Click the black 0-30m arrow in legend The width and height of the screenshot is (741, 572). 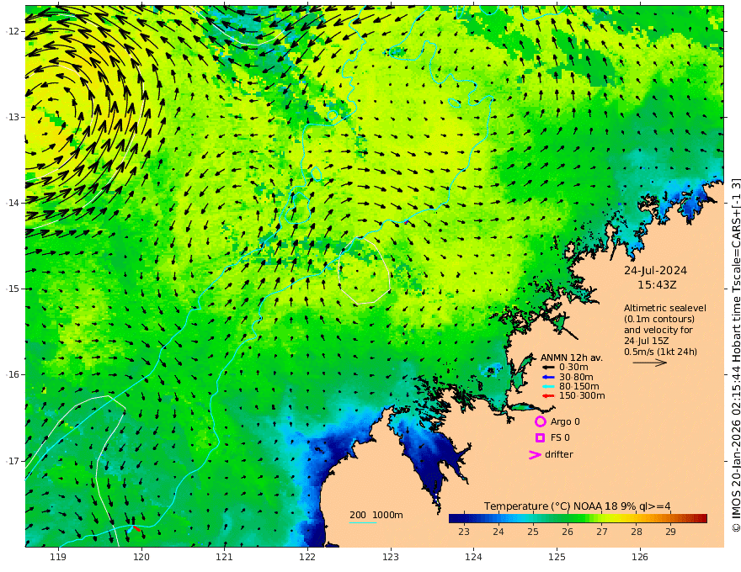pos(548,368)
